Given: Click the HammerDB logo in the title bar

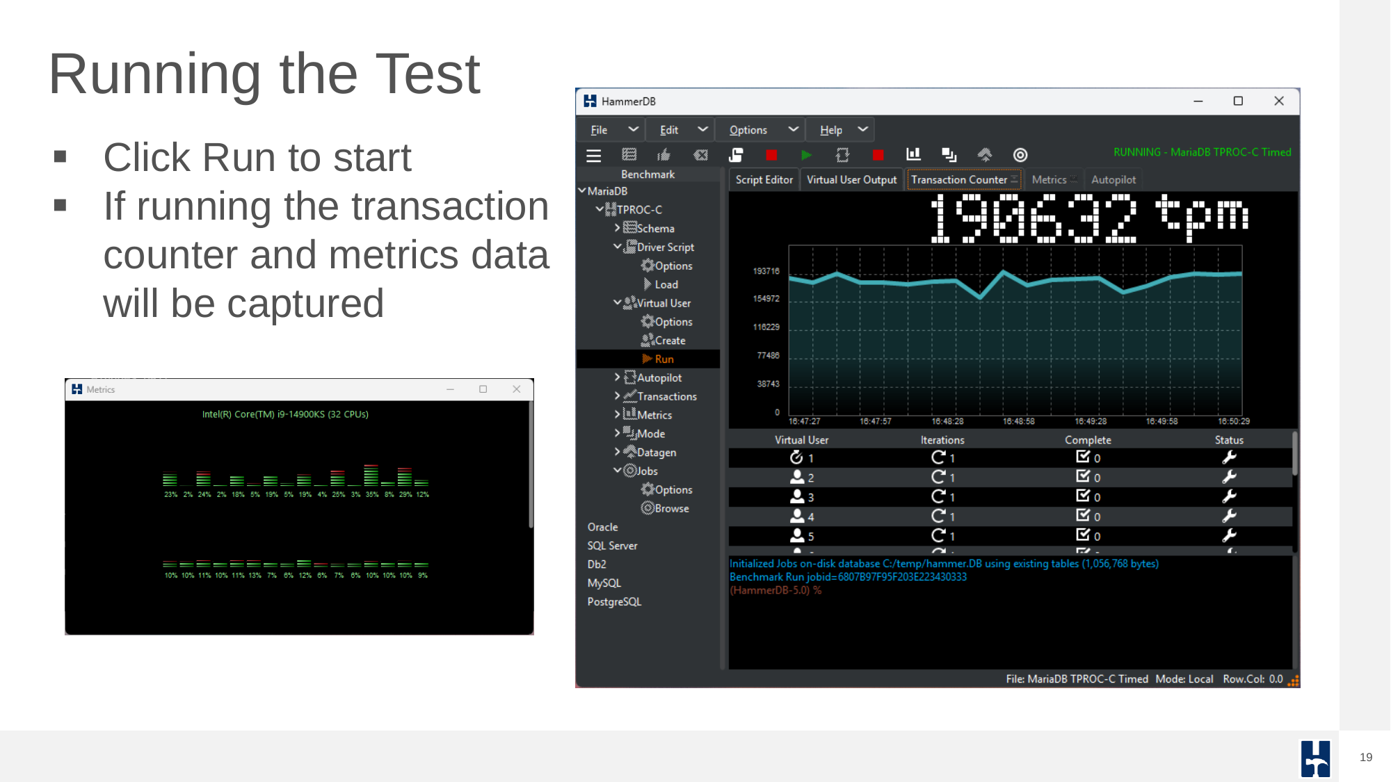Looking at the screenshot, I should [590, 101].
